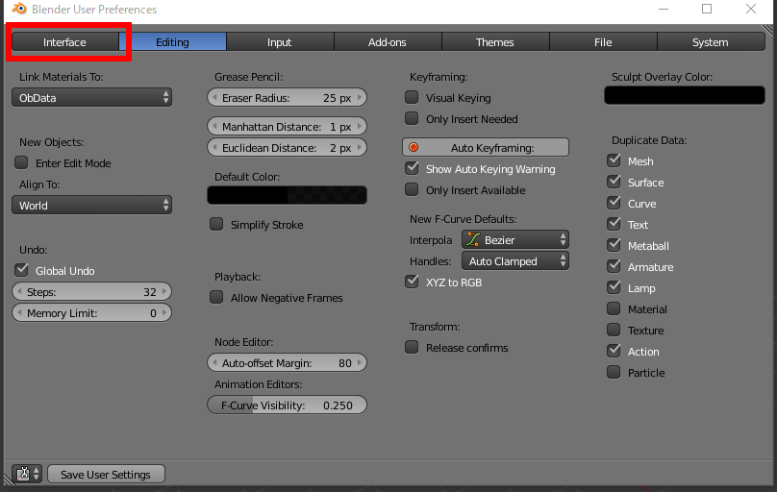This screenshot has width=777, height=492.
Task: Click the Blender logo in title bar
Action: [19, 9]
